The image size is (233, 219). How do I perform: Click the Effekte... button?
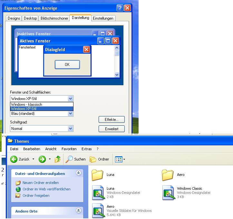(x=112, y=120)
